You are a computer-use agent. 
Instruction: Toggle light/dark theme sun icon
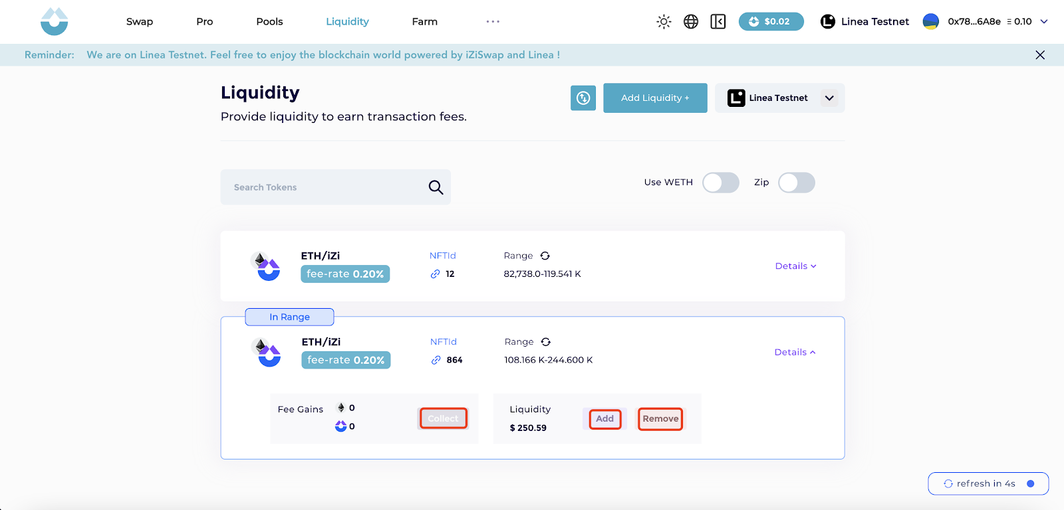(x=664, y=22)
